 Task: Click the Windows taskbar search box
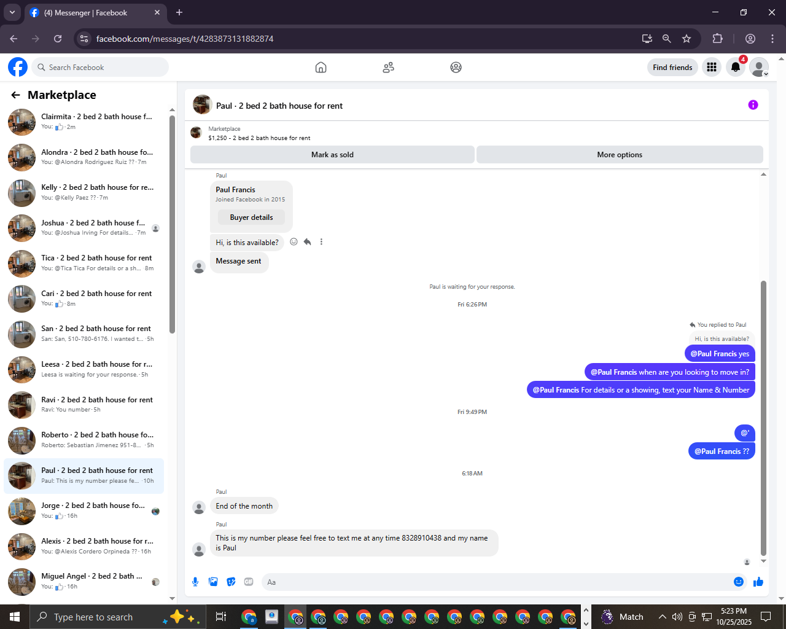(x=117, y=617)
